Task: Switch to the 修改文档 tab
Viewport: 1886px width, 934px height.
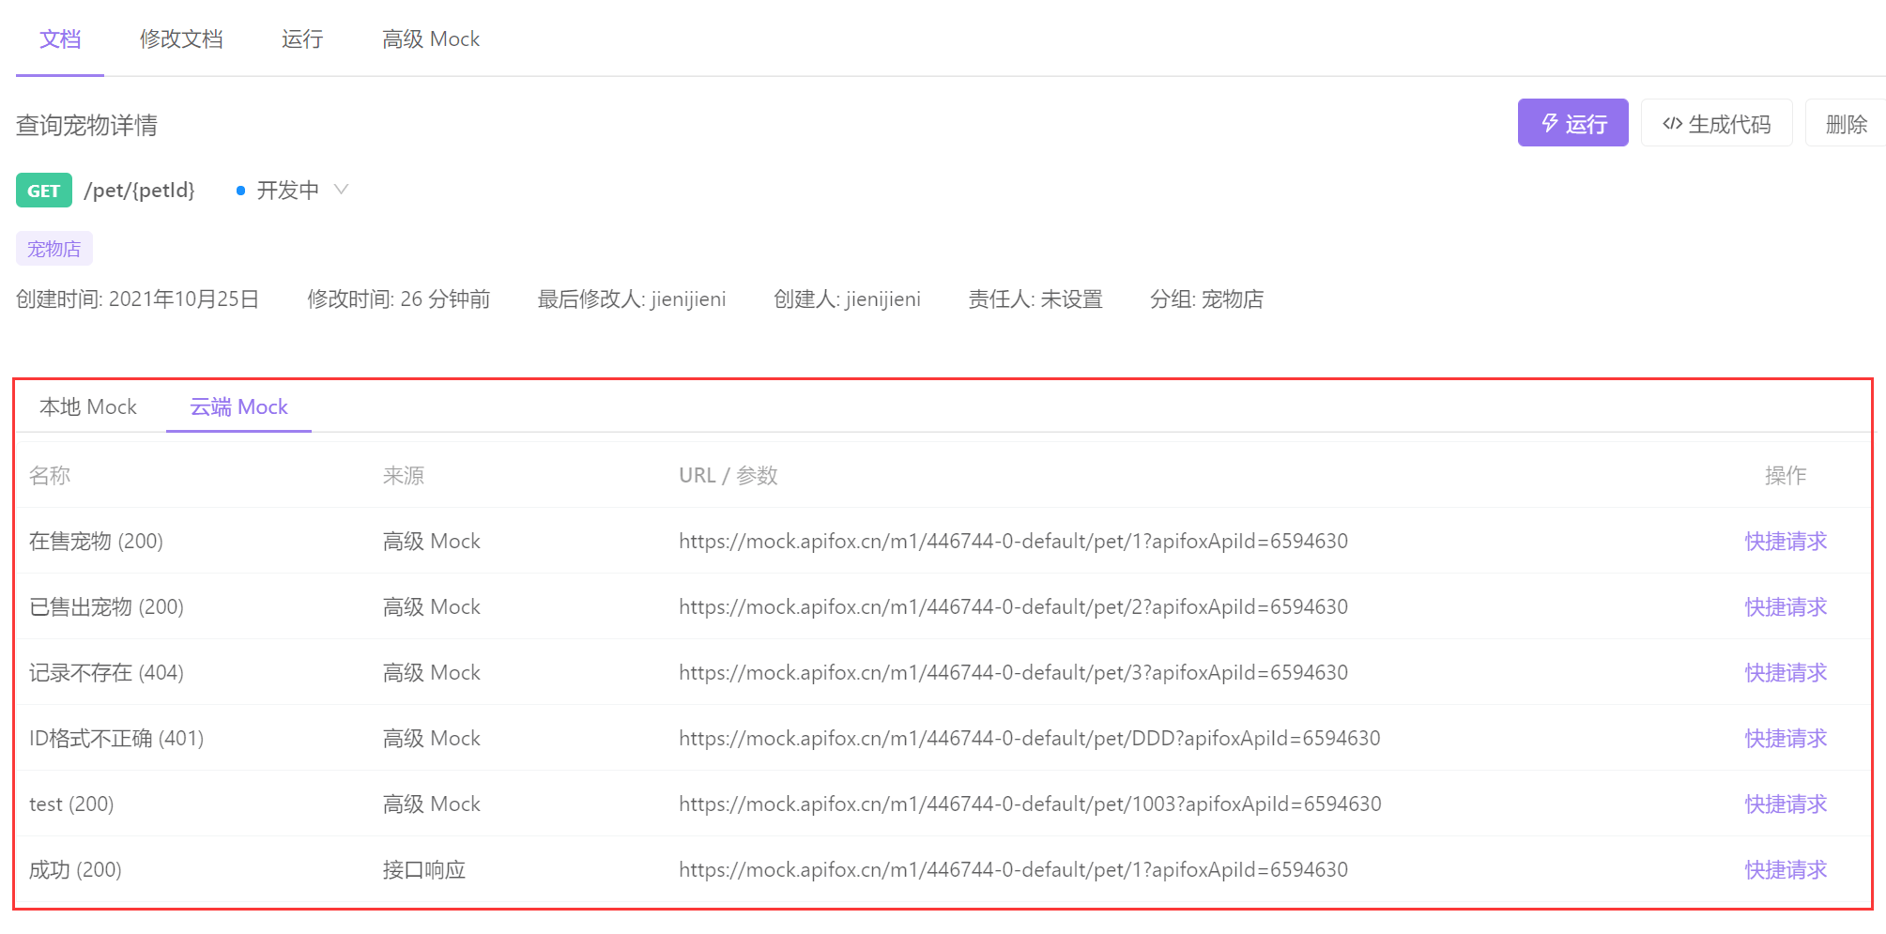Action: 180,39
